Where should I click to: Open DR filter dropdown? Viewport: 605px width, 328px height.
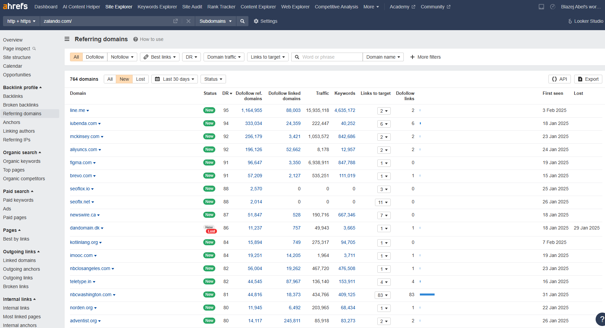[192, 57]
